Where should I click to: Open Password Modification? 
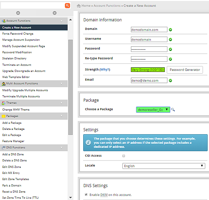tap(17, 52)
